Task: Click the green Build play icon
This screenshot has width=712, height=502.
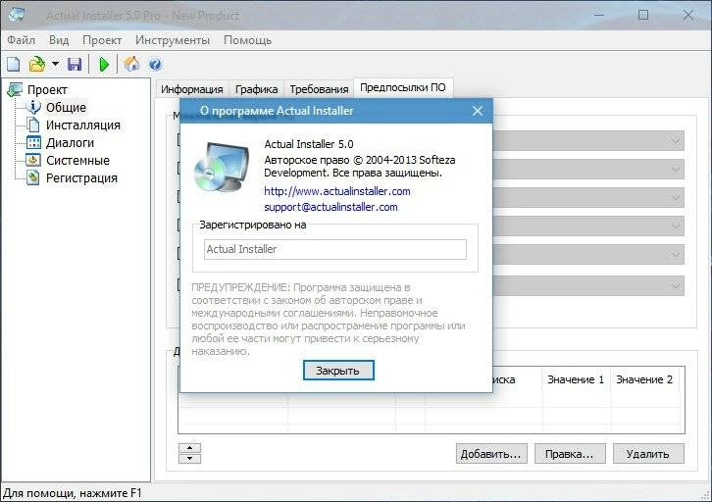Action: click(x=104, y=65)
